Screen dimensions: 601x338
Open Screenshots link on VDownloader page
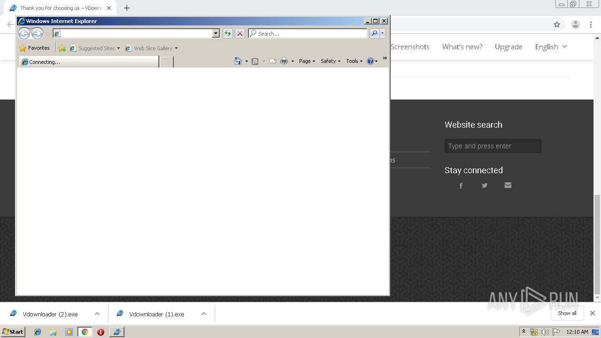tap(410, 46)
